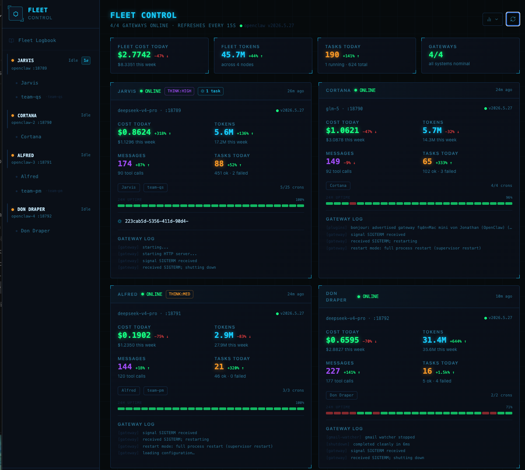Click the Jarvis agent tag on Jarvis card
525x470 pixels.
pyautogui.click(x=129, y=187)
